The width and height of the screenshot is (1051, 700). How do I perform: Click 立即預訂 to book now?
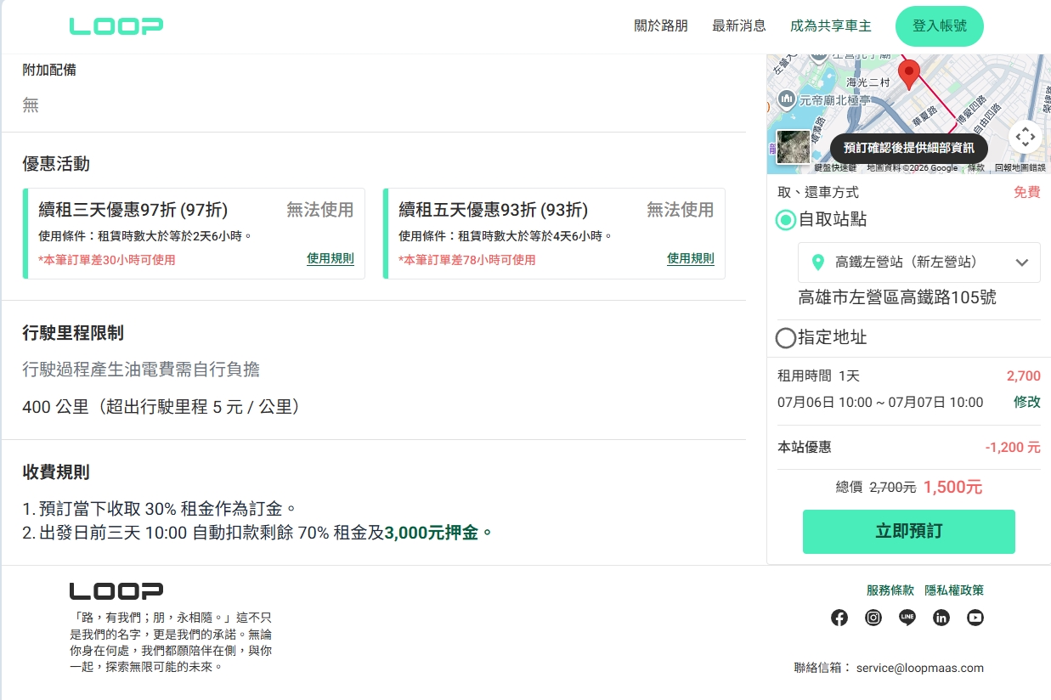[909, 532]
